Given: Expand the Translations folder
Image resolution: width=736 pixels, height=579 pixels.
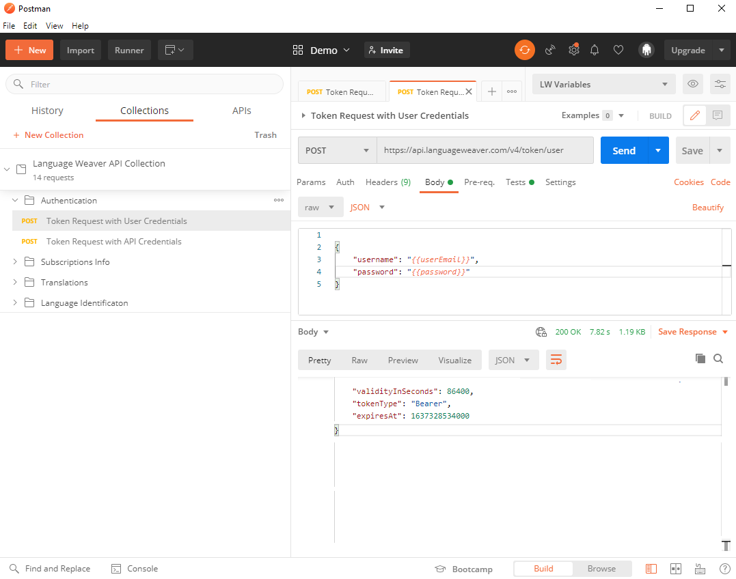Looking at the screenshot, I should [15, 282].
